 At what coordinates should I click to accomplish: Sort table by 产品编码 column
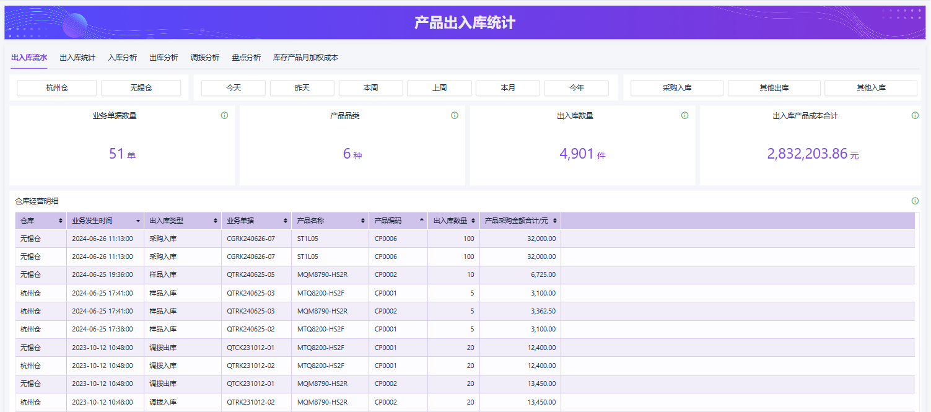click(x=422, y=220)
